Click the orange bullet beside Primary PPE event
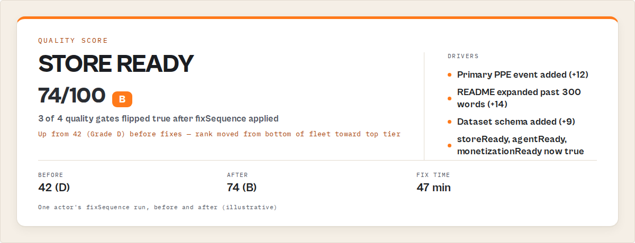Viewport: 635px width, 243px height. (450, 75)
